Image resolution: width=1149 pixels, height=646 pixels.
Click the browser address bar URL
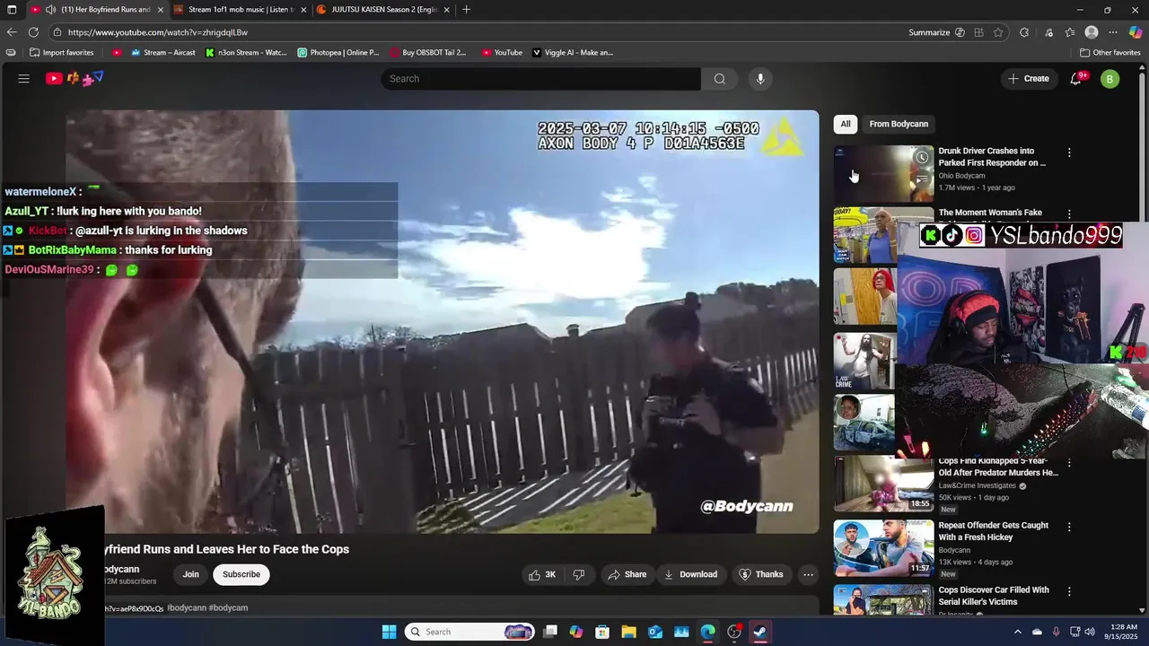click(x=158, y=32)
